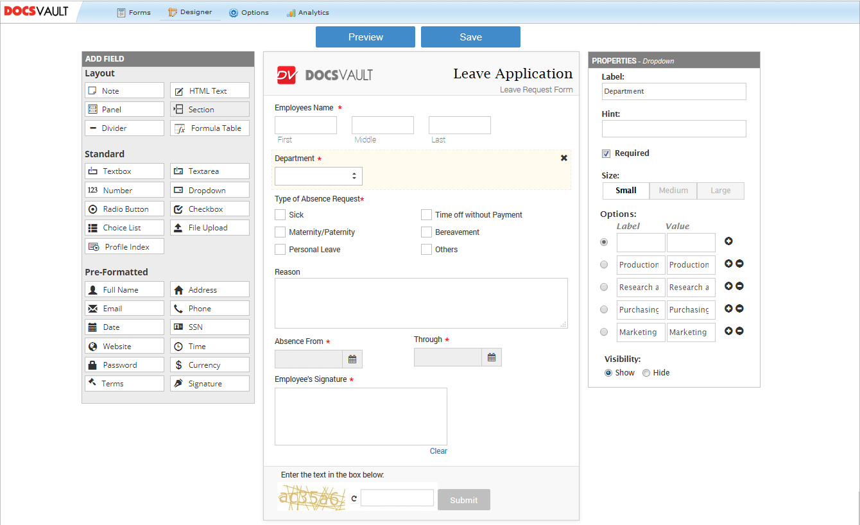The width and height of the screenshot is (860, 525).
Task: Add a Currency pre-formatted field
Action: click(x=209, y=365)
